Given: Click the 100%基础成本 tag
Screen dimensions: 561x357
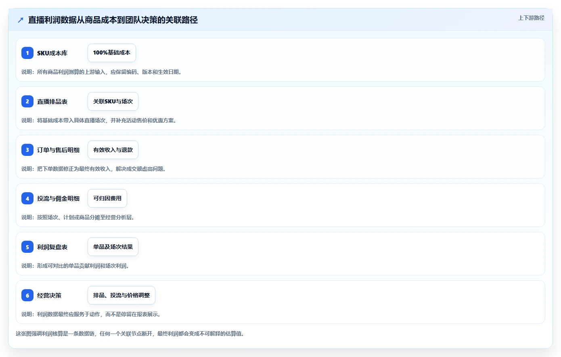Looking at the screenshot, I should [x=112, y=53].
